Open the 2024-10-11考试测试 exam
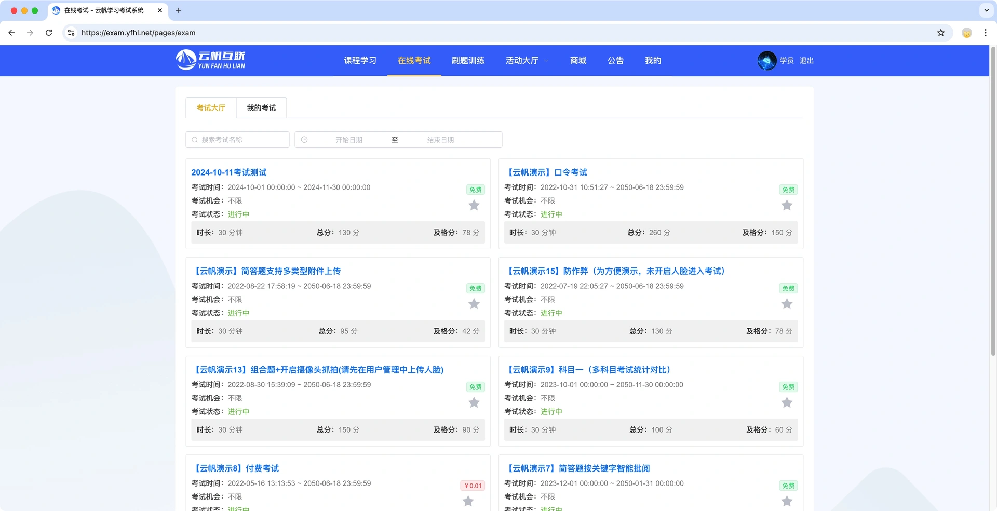 click(x=228, y=172)
